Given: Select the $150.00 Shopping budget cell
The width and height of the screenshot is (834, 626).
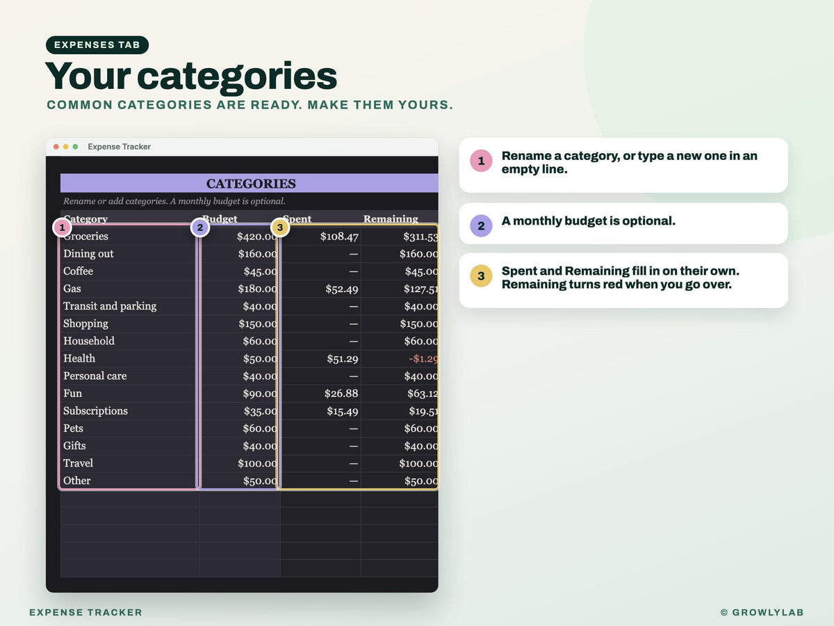Looking at the screenshot, I should (240, 323).
